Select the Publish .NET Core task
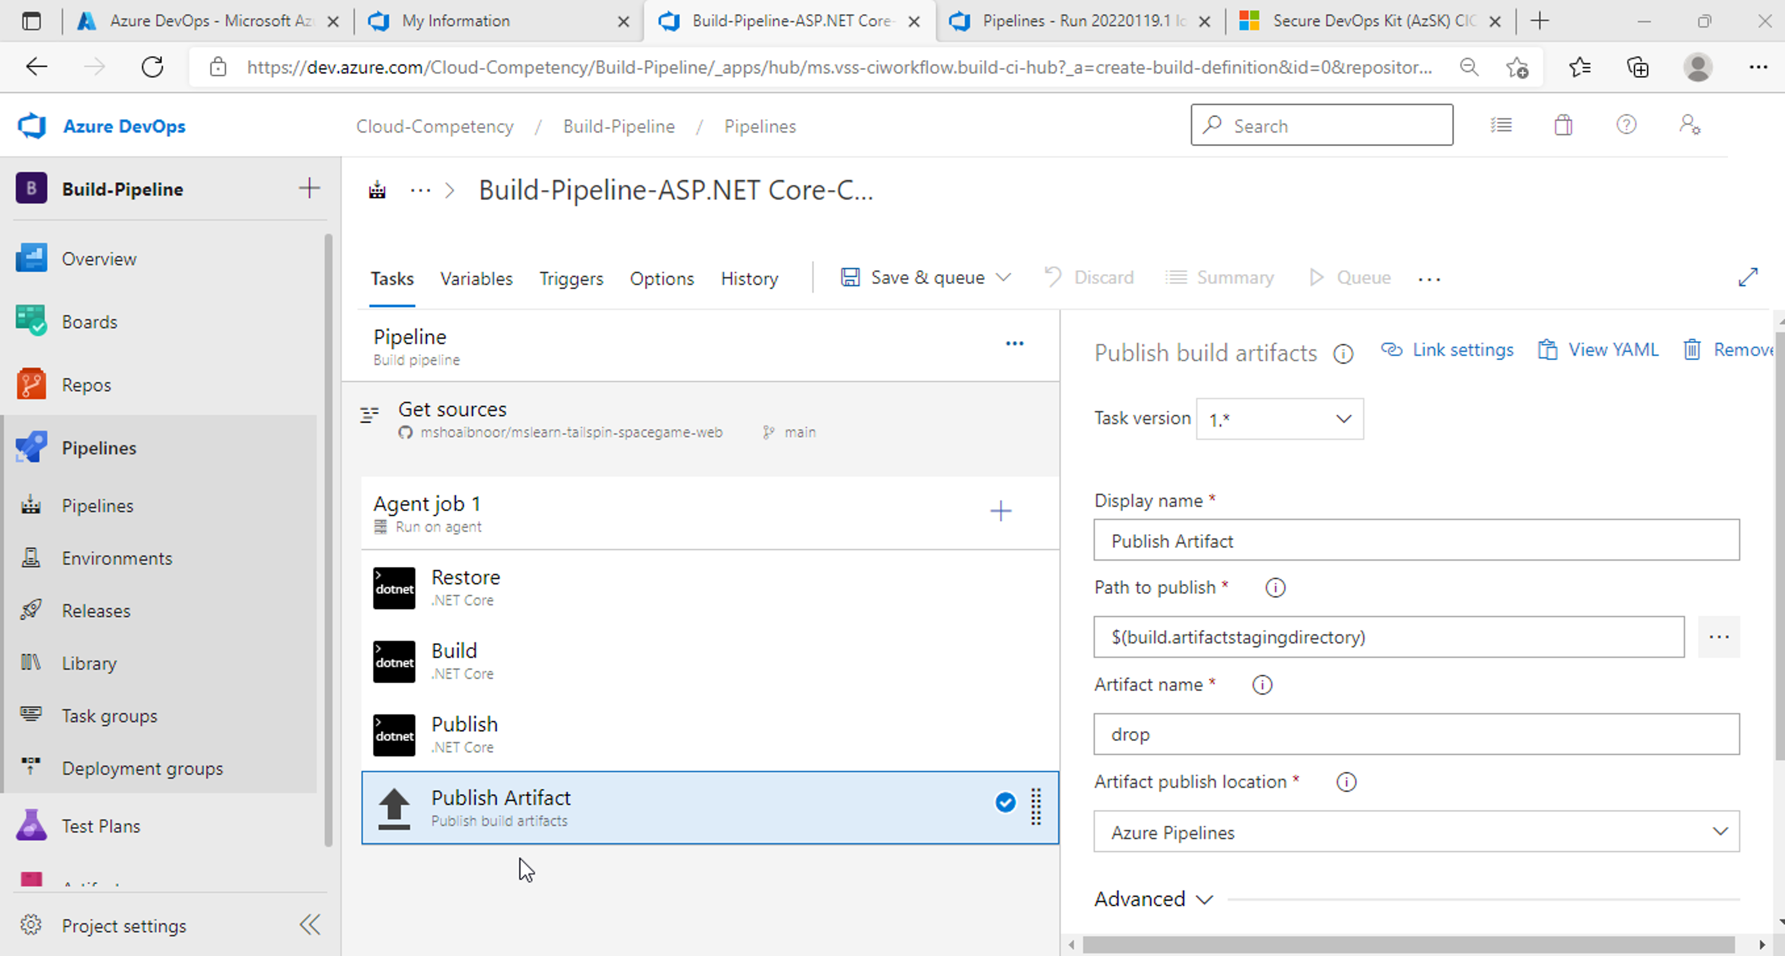 pyautogui.click(x=710, y=734)
